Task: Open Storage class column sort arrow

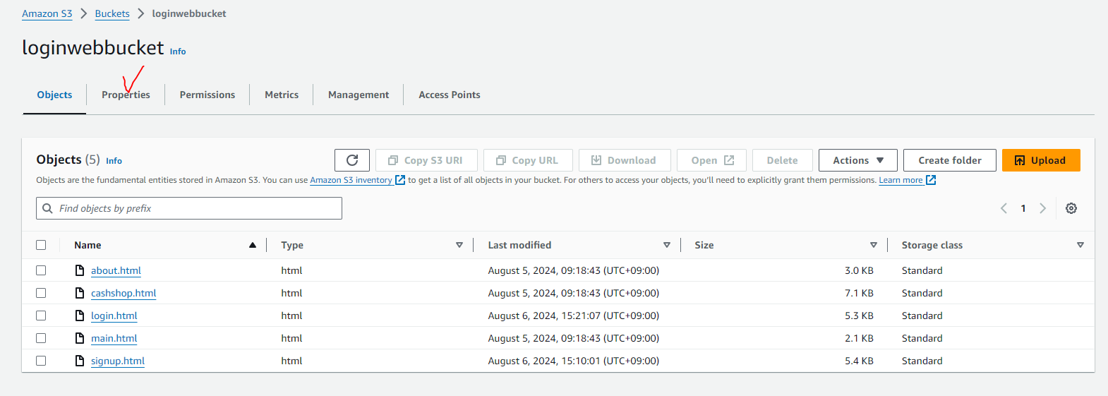Action: pyautogui.click(x=1080, y=245)
